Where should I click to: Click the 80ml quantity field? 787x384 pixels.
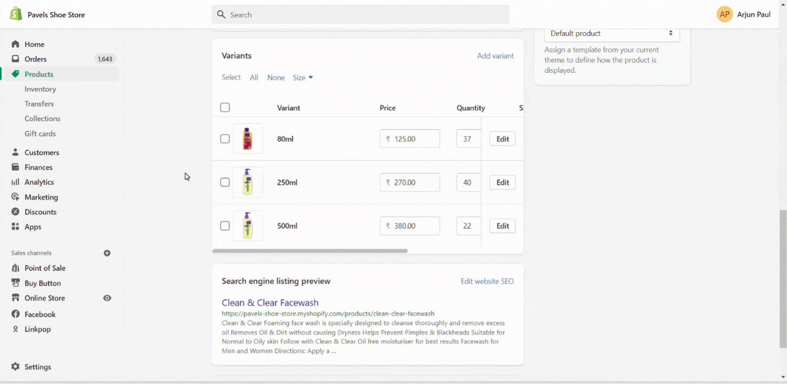468,139
